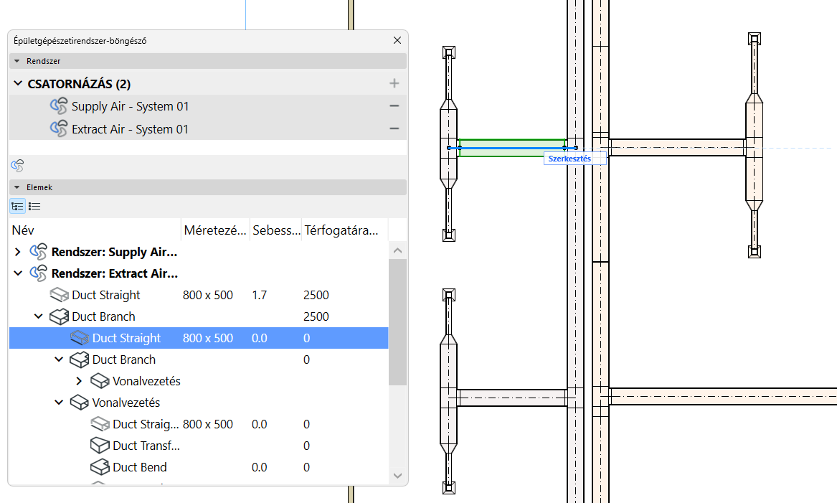Image resolution: width=837 pixels, height=503 pixels.
Task: Collapse the nested Duct Branch node
Action: 59,359
